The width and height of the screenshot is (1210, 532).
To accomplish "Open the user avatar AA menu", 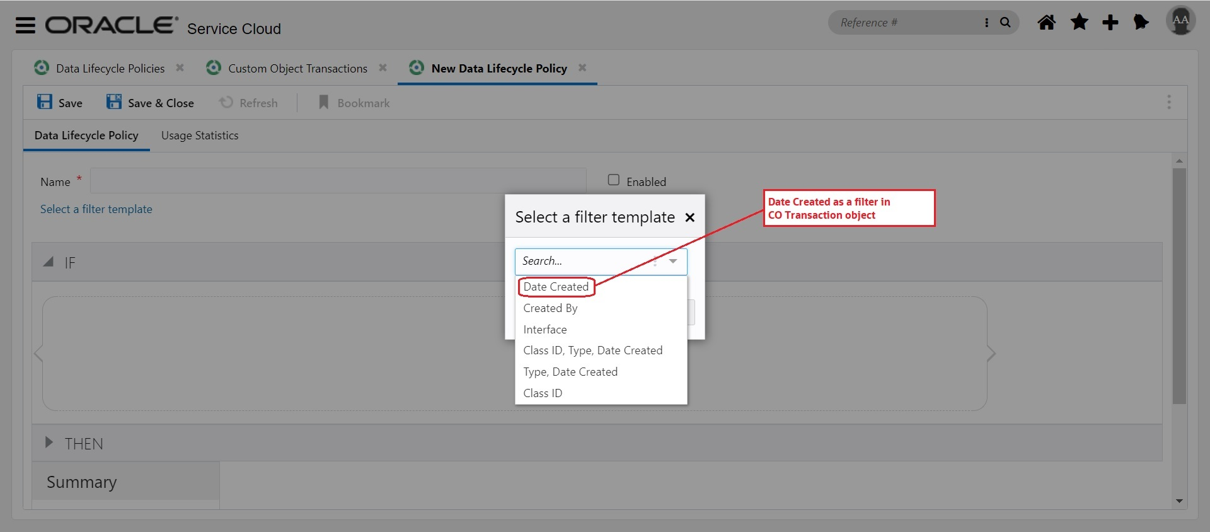I will point(1180,21).
